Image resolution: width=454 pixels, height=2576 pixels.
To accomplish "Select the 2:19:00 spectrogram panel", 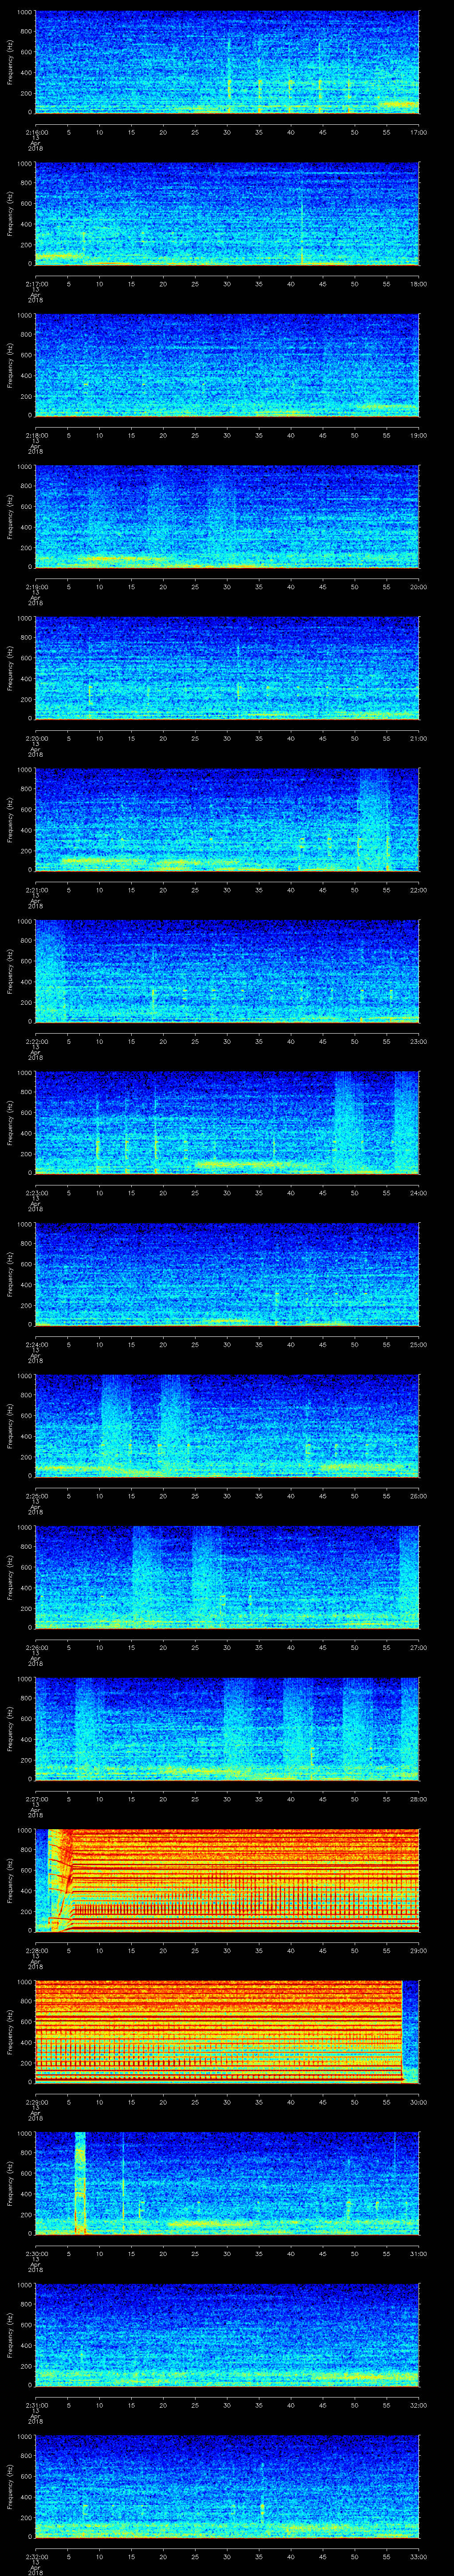I will click(x=227, y=516).
